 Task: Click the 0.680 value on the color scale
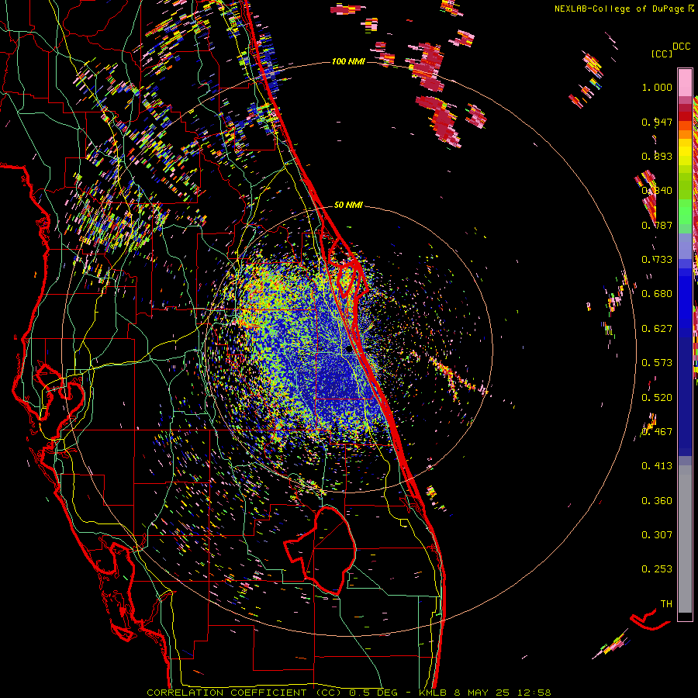[x=657, y=294]
